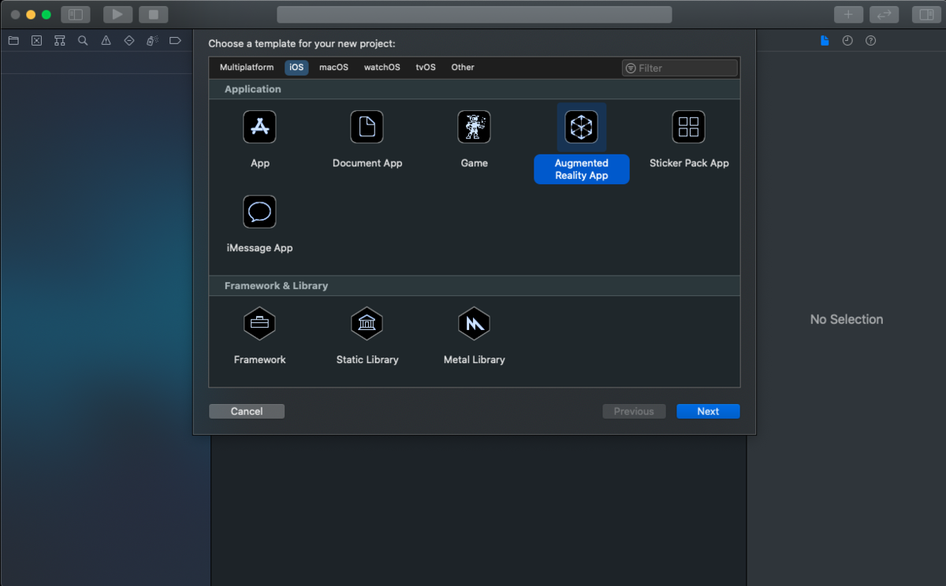Select the iOS platform tab

pos(296,67)
